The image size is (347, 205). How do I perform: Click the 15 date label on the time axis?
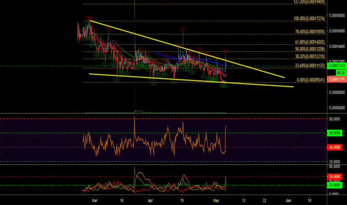pyautogui.click(x=182, y=201)
